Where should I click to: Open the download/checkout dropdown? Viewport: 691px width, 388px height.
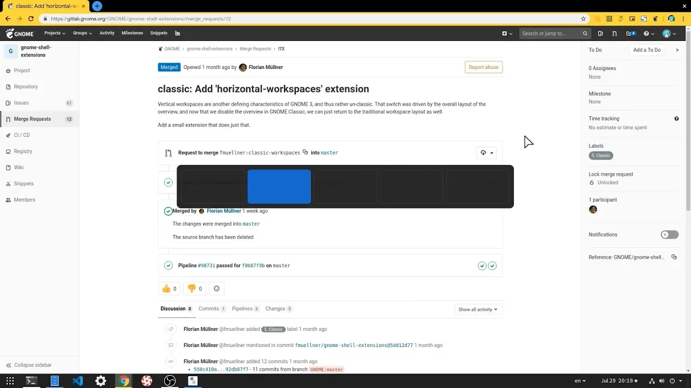point(486,153)
